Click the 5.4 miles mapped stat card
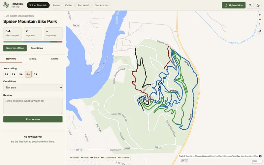This screenshot has width=264, height=165. point(13,33)
